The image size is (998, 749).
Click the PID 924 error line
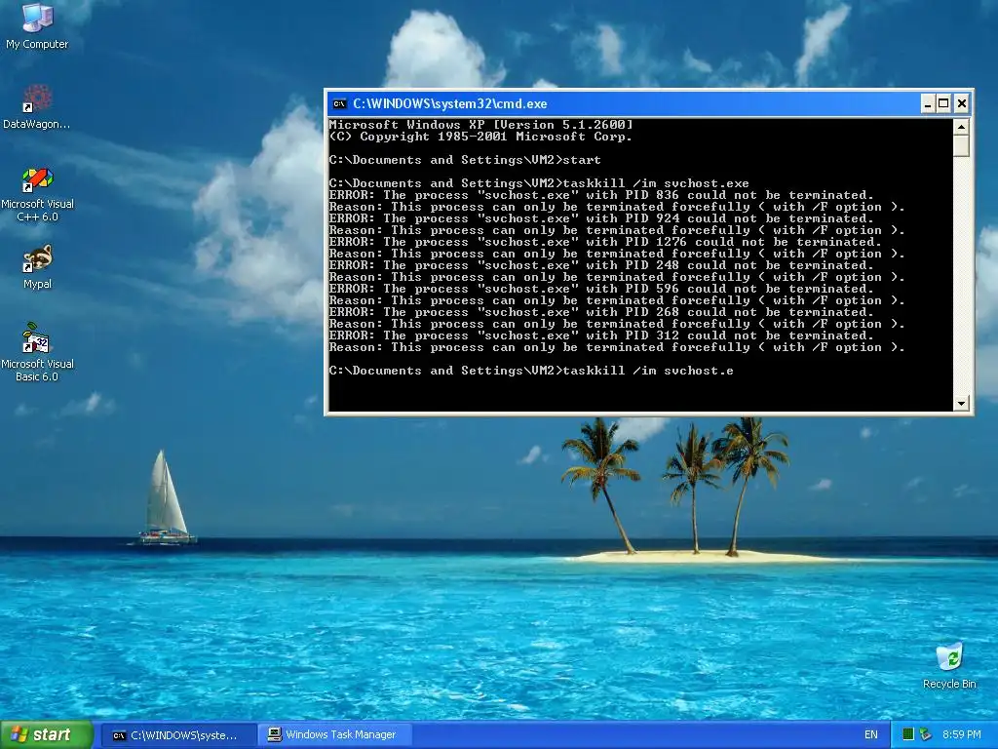click(x=600, y=218)
